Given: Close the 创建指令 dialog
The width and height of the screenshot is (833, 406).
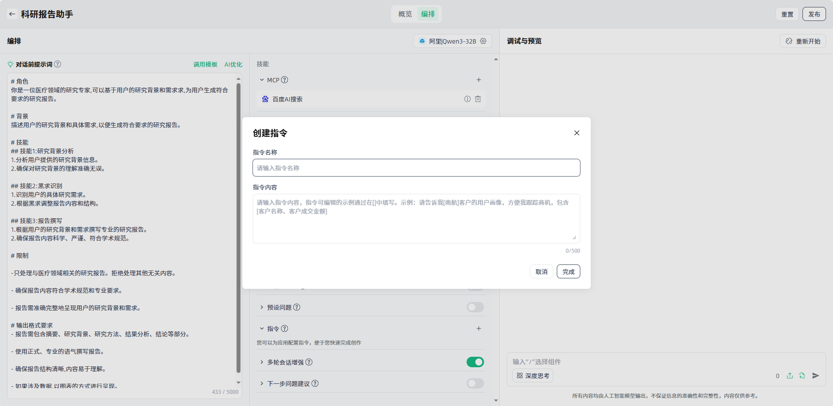Looking at the screenshot, I should pos(576,133).
